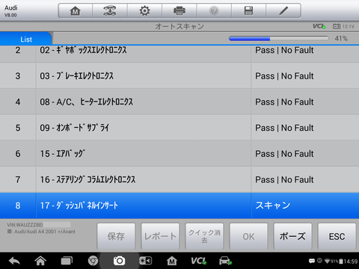Viewport: 359px width, 269px height.
Task: Tap the Android home button
Action: coord(40,261)
